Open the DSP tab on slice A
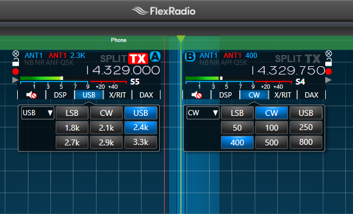The image size is (353, 214). (60, 95)
